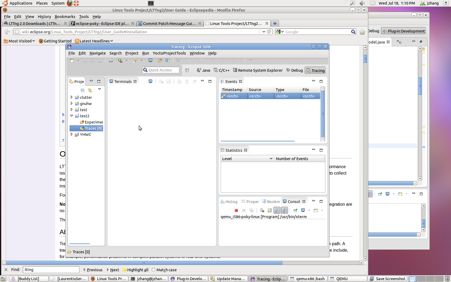Click the binary 010 build icon in Eclipse toolbar
This screenshot has height=282, width=451.
point(111,61)
